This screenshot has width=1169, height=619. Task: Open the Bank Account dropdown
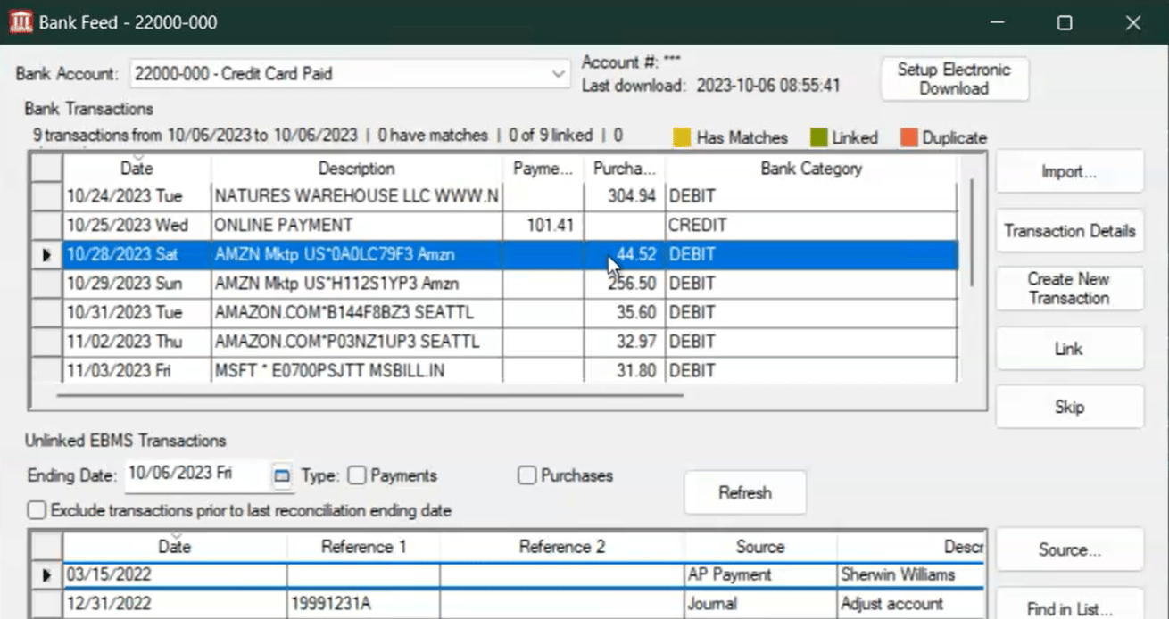coord(558,74)
